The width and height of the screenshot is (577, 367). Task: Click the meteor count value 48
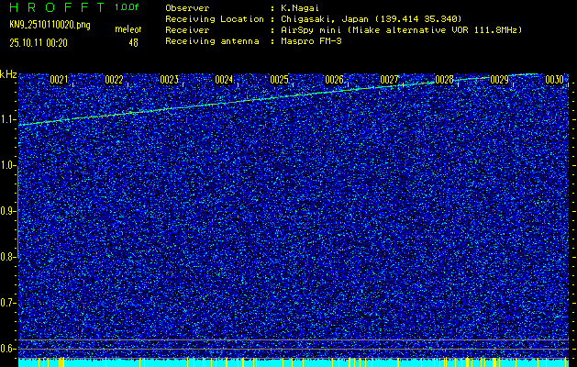pos(134,42)
